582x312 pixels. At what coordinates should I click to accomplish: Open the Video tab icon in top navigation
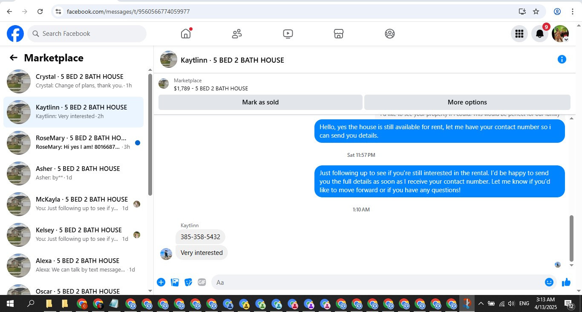pyautogui.click(x=288, y=34)
